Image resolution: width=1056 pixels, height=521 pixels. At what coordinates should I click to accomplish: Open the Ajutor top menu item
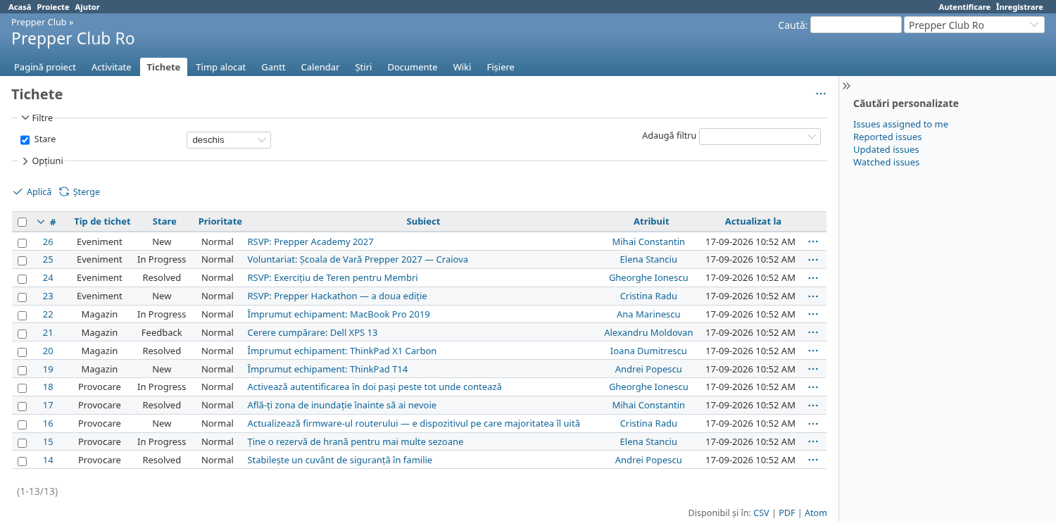tap(87, 7)
